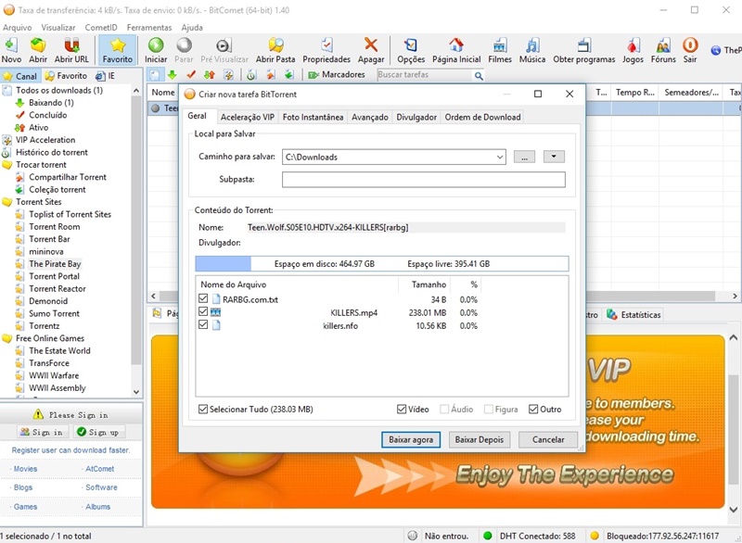
Task: Click the Sign up button
Action: pyautogui.click(x=97, y=432)
